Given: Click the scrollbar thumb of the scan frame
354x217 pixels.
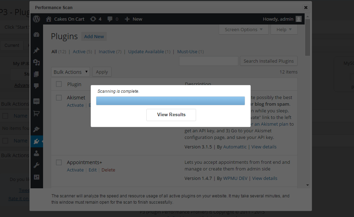Looking at the screenshot, I should [x=307, y=37].
